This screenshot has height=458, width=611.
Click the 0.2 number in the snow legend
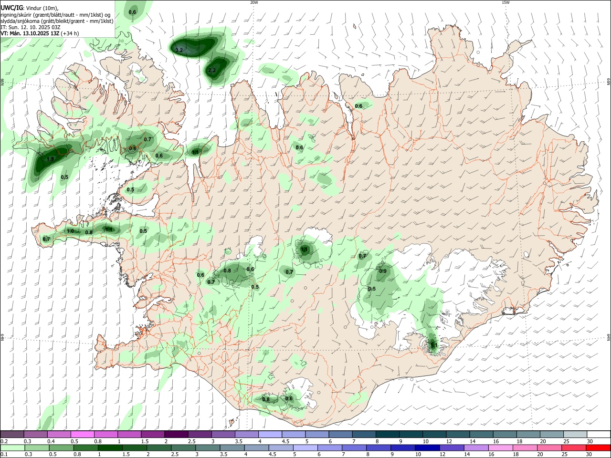click(4, 441)
